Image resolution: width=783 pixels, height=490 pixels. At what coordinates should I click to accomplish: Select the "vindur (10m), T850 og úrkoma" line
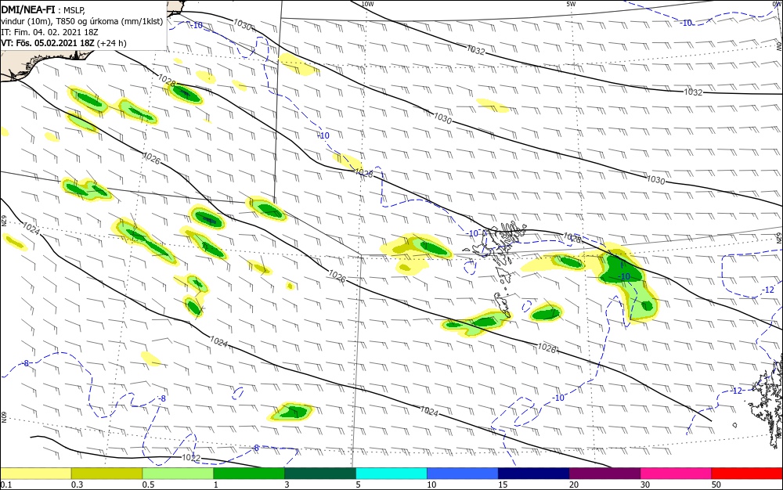coord(82,21)
